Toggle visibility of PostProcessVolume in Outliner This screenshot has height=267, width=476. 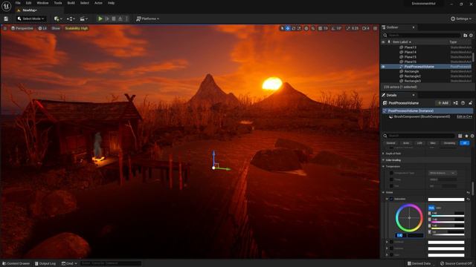point(383,67)
